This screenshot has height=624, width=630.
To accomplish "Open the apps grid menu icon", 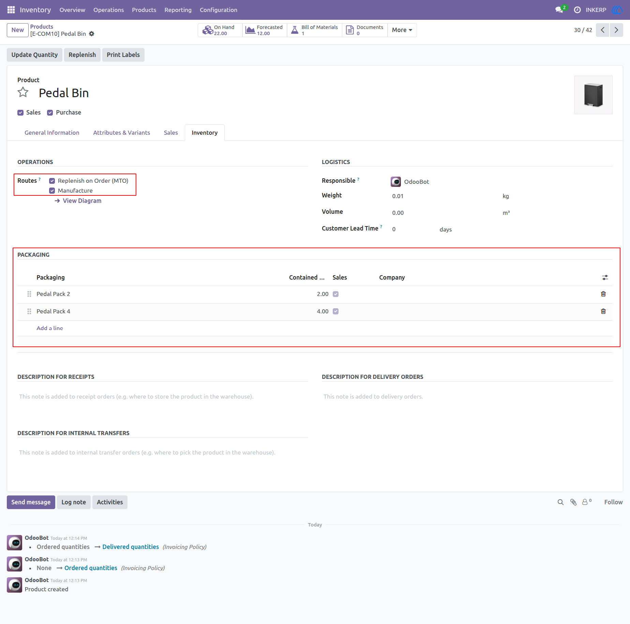I will 11,10.
